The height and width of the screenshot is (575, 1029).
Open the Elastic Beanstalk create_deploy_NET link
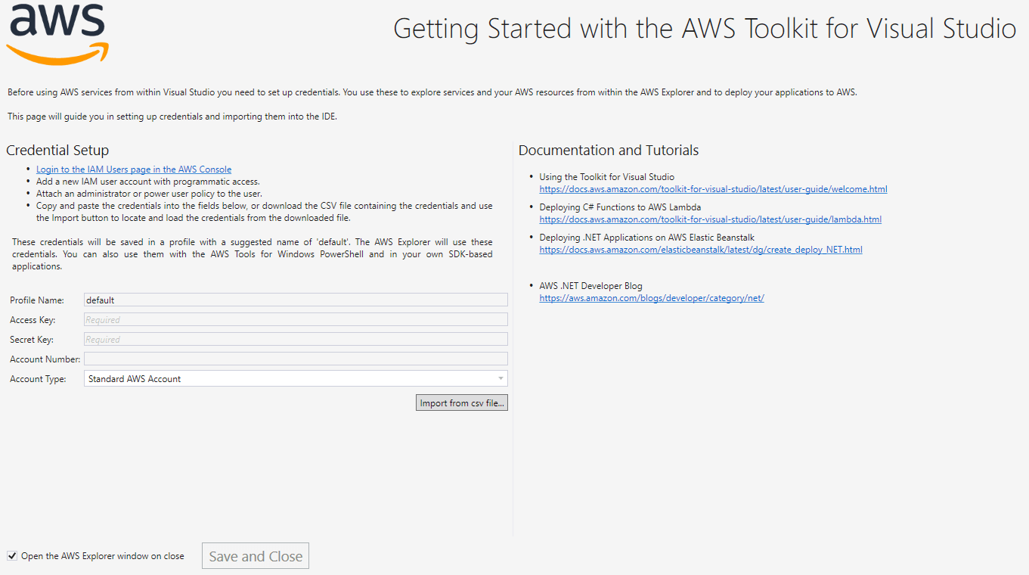[x=701, y=250]
